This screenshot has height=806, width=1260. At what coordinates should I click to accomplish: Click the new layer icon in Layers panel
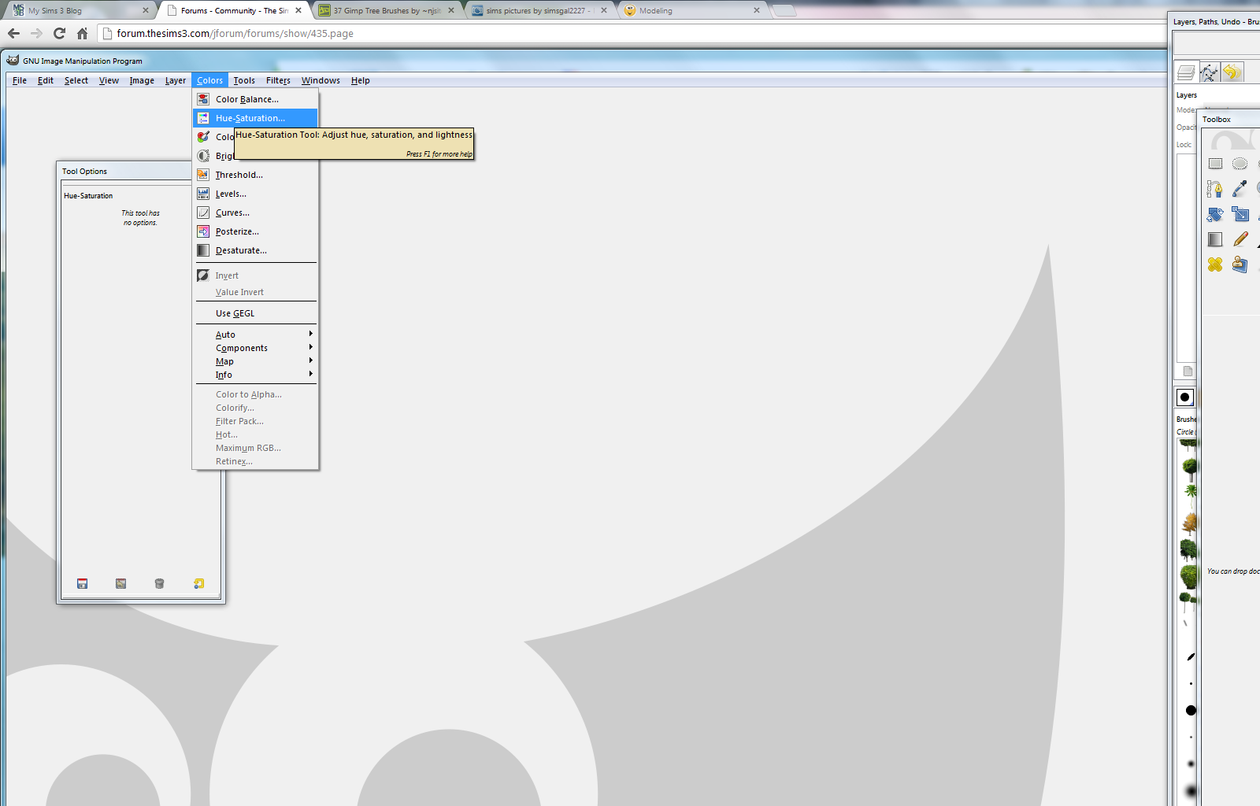point(1188,372)
